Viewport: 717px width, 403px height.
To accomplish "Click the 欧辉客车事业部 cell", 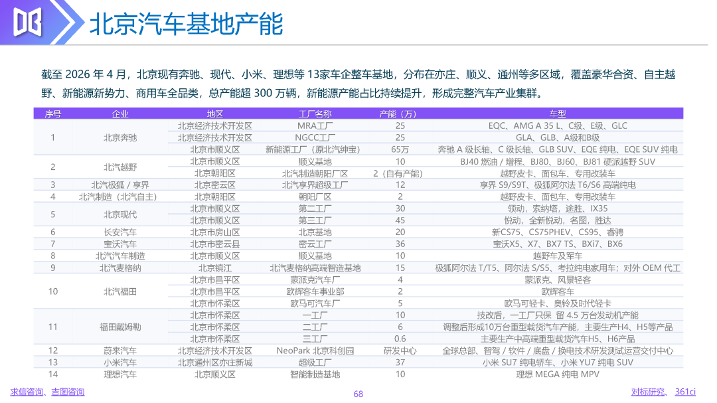I will 315,292.
